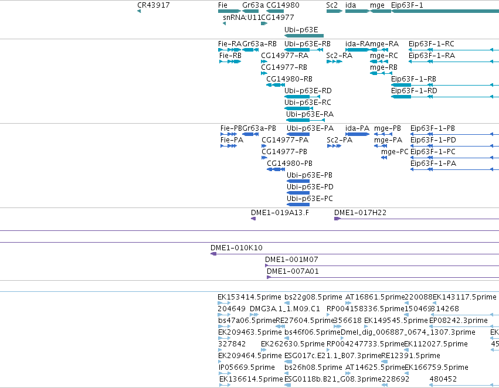Viewport: 499px width, 388px height.
Task: Select protein CG14980-PB
Action: (x=290, y=164)
